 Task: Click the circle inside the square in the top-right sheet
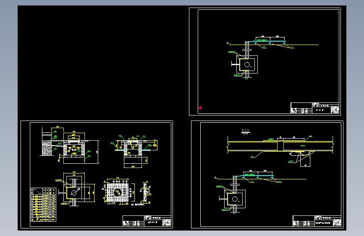coord(247,65)
